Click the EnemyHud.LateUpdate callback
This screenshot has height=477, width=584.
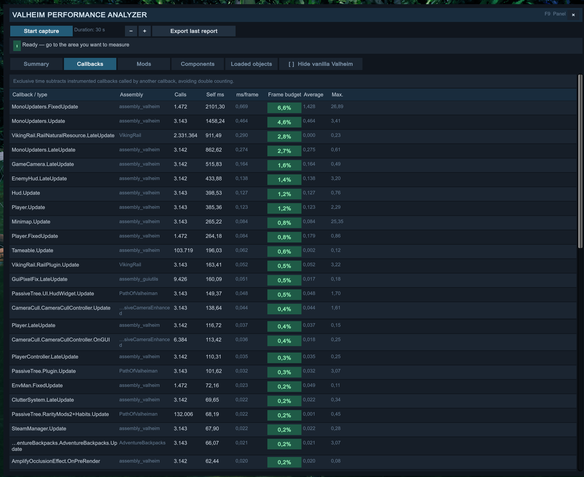(x=39, y=179)
